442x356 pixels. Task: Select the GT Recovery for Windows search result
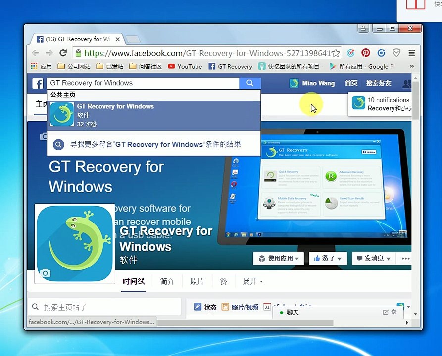(154, 115)
